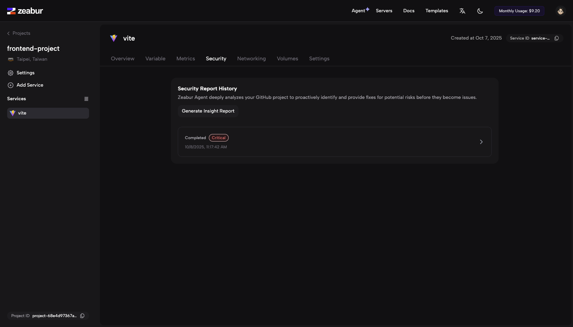This screenshot has width=573, height=327.
Task: Open Agent in top navigation
Action: (358, 11)
